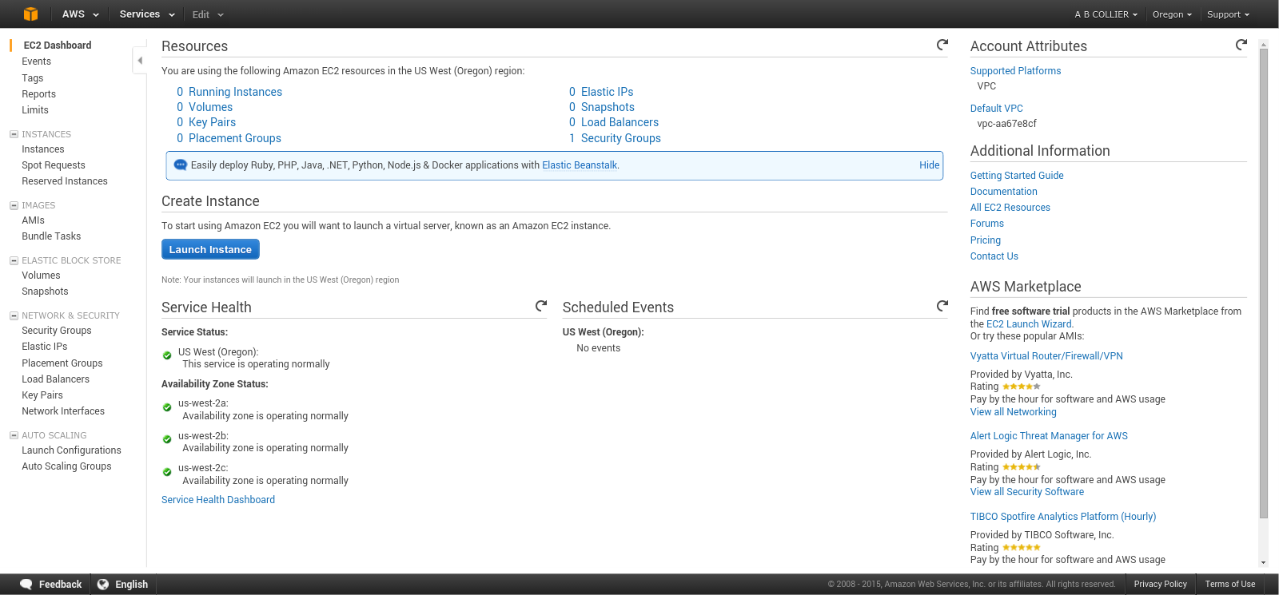
Task: Click the right panel vertical scrollbar
Action: (1264, 280)
